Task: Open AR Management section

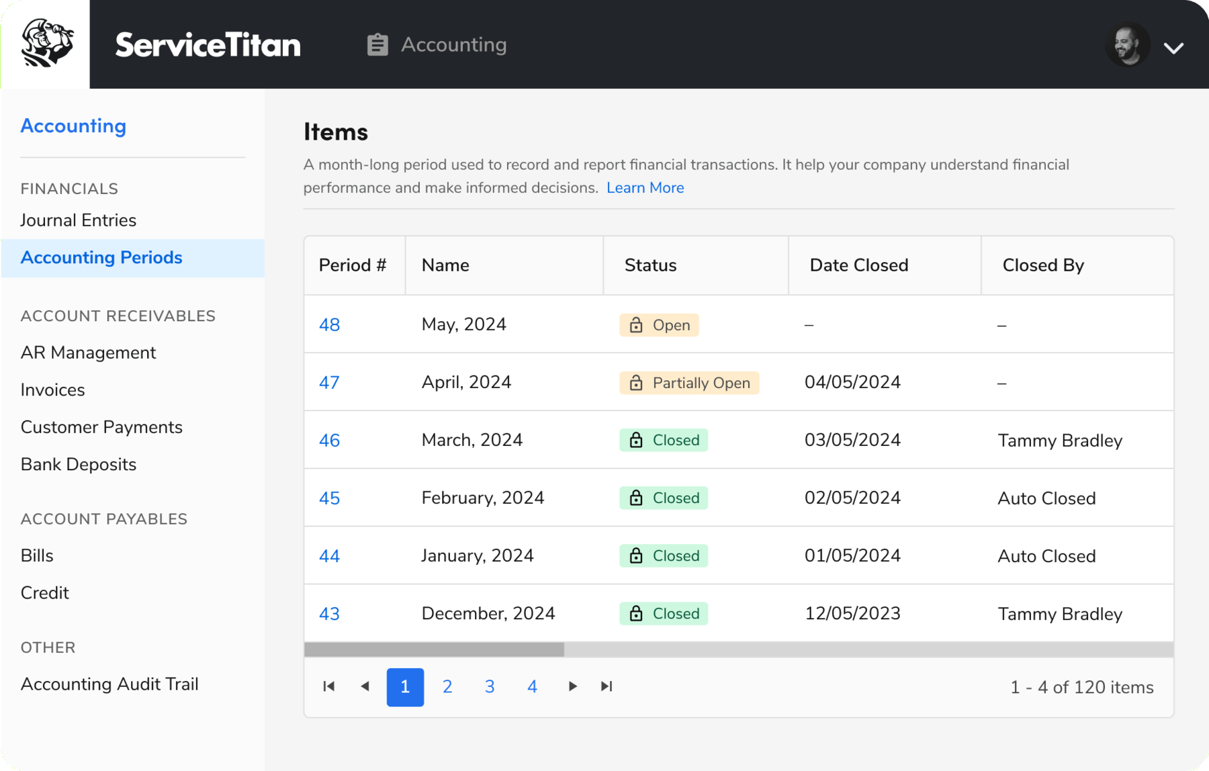Action: point(88,353)
